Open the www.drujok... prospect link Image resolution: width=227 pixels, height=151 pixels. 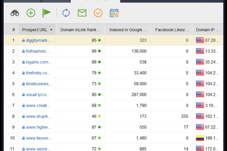39,116
